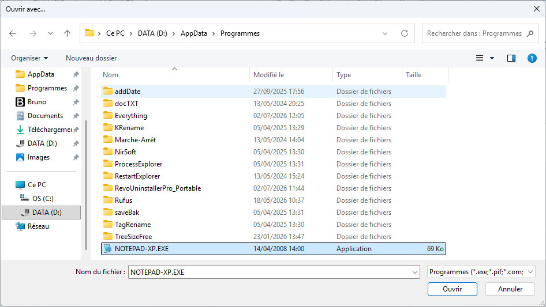
Task: Open Bruno in the sidebar
Action: click(x=36, y=102)
